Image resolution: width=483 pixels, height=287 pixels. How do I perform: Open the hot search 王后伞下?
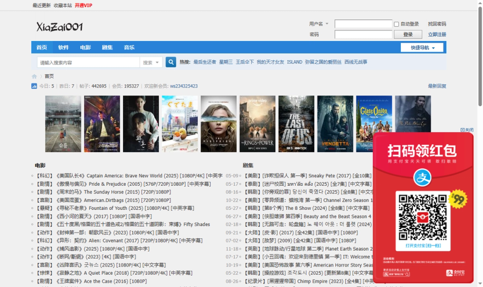point(244,62)
